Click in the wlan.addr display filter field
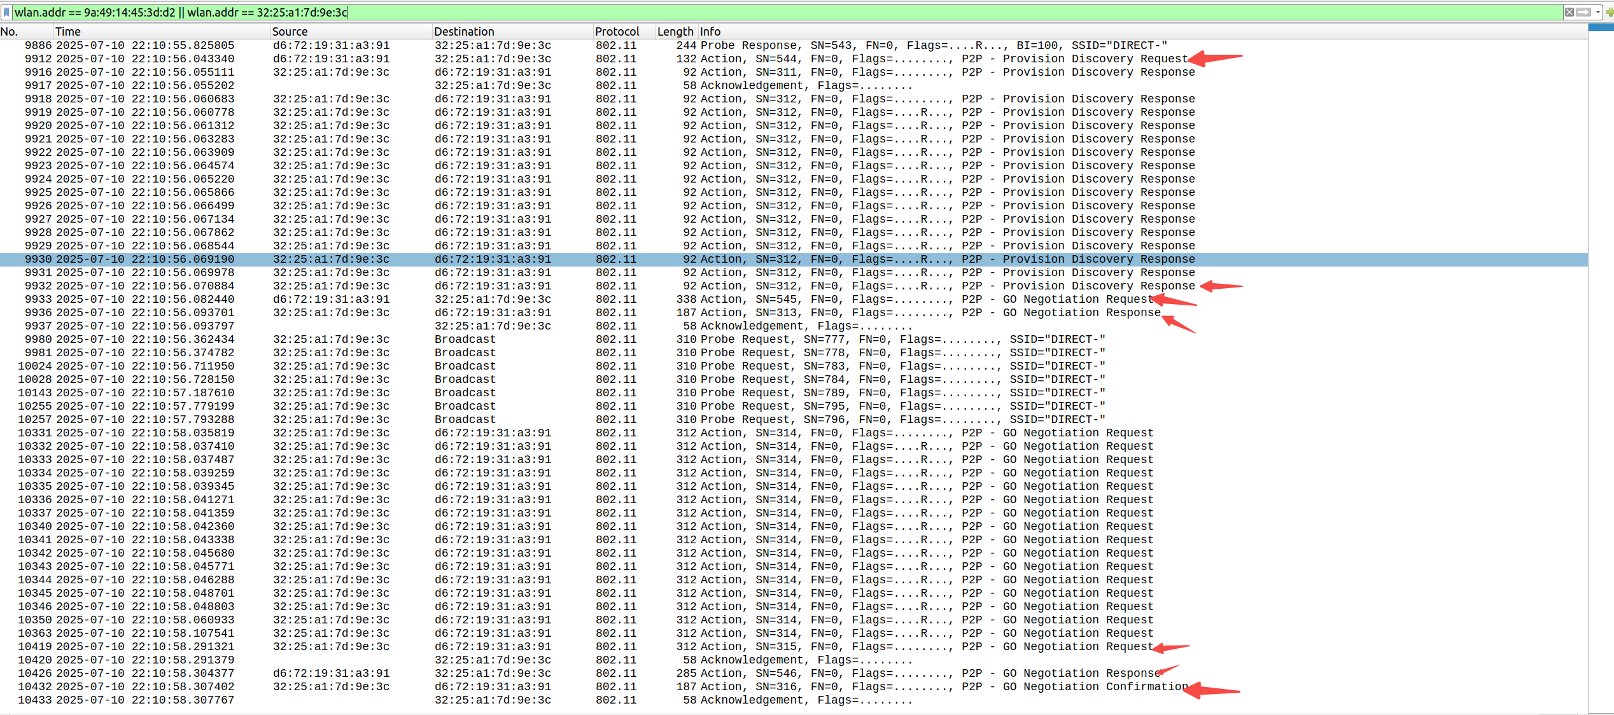This screenshot has height=715, width=1614. click(x=764, y=12)
